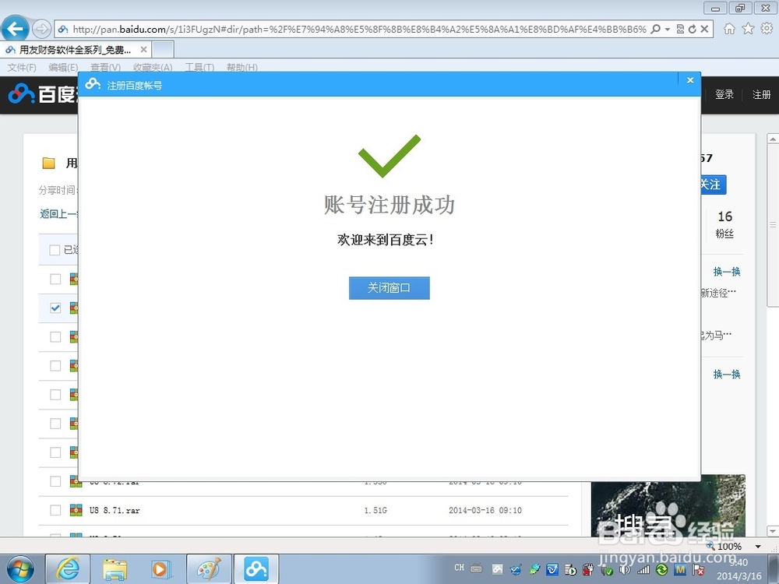Viewport: 779px width, 584px height.
Task: Open a new blank tab
Action: [163, 50]
